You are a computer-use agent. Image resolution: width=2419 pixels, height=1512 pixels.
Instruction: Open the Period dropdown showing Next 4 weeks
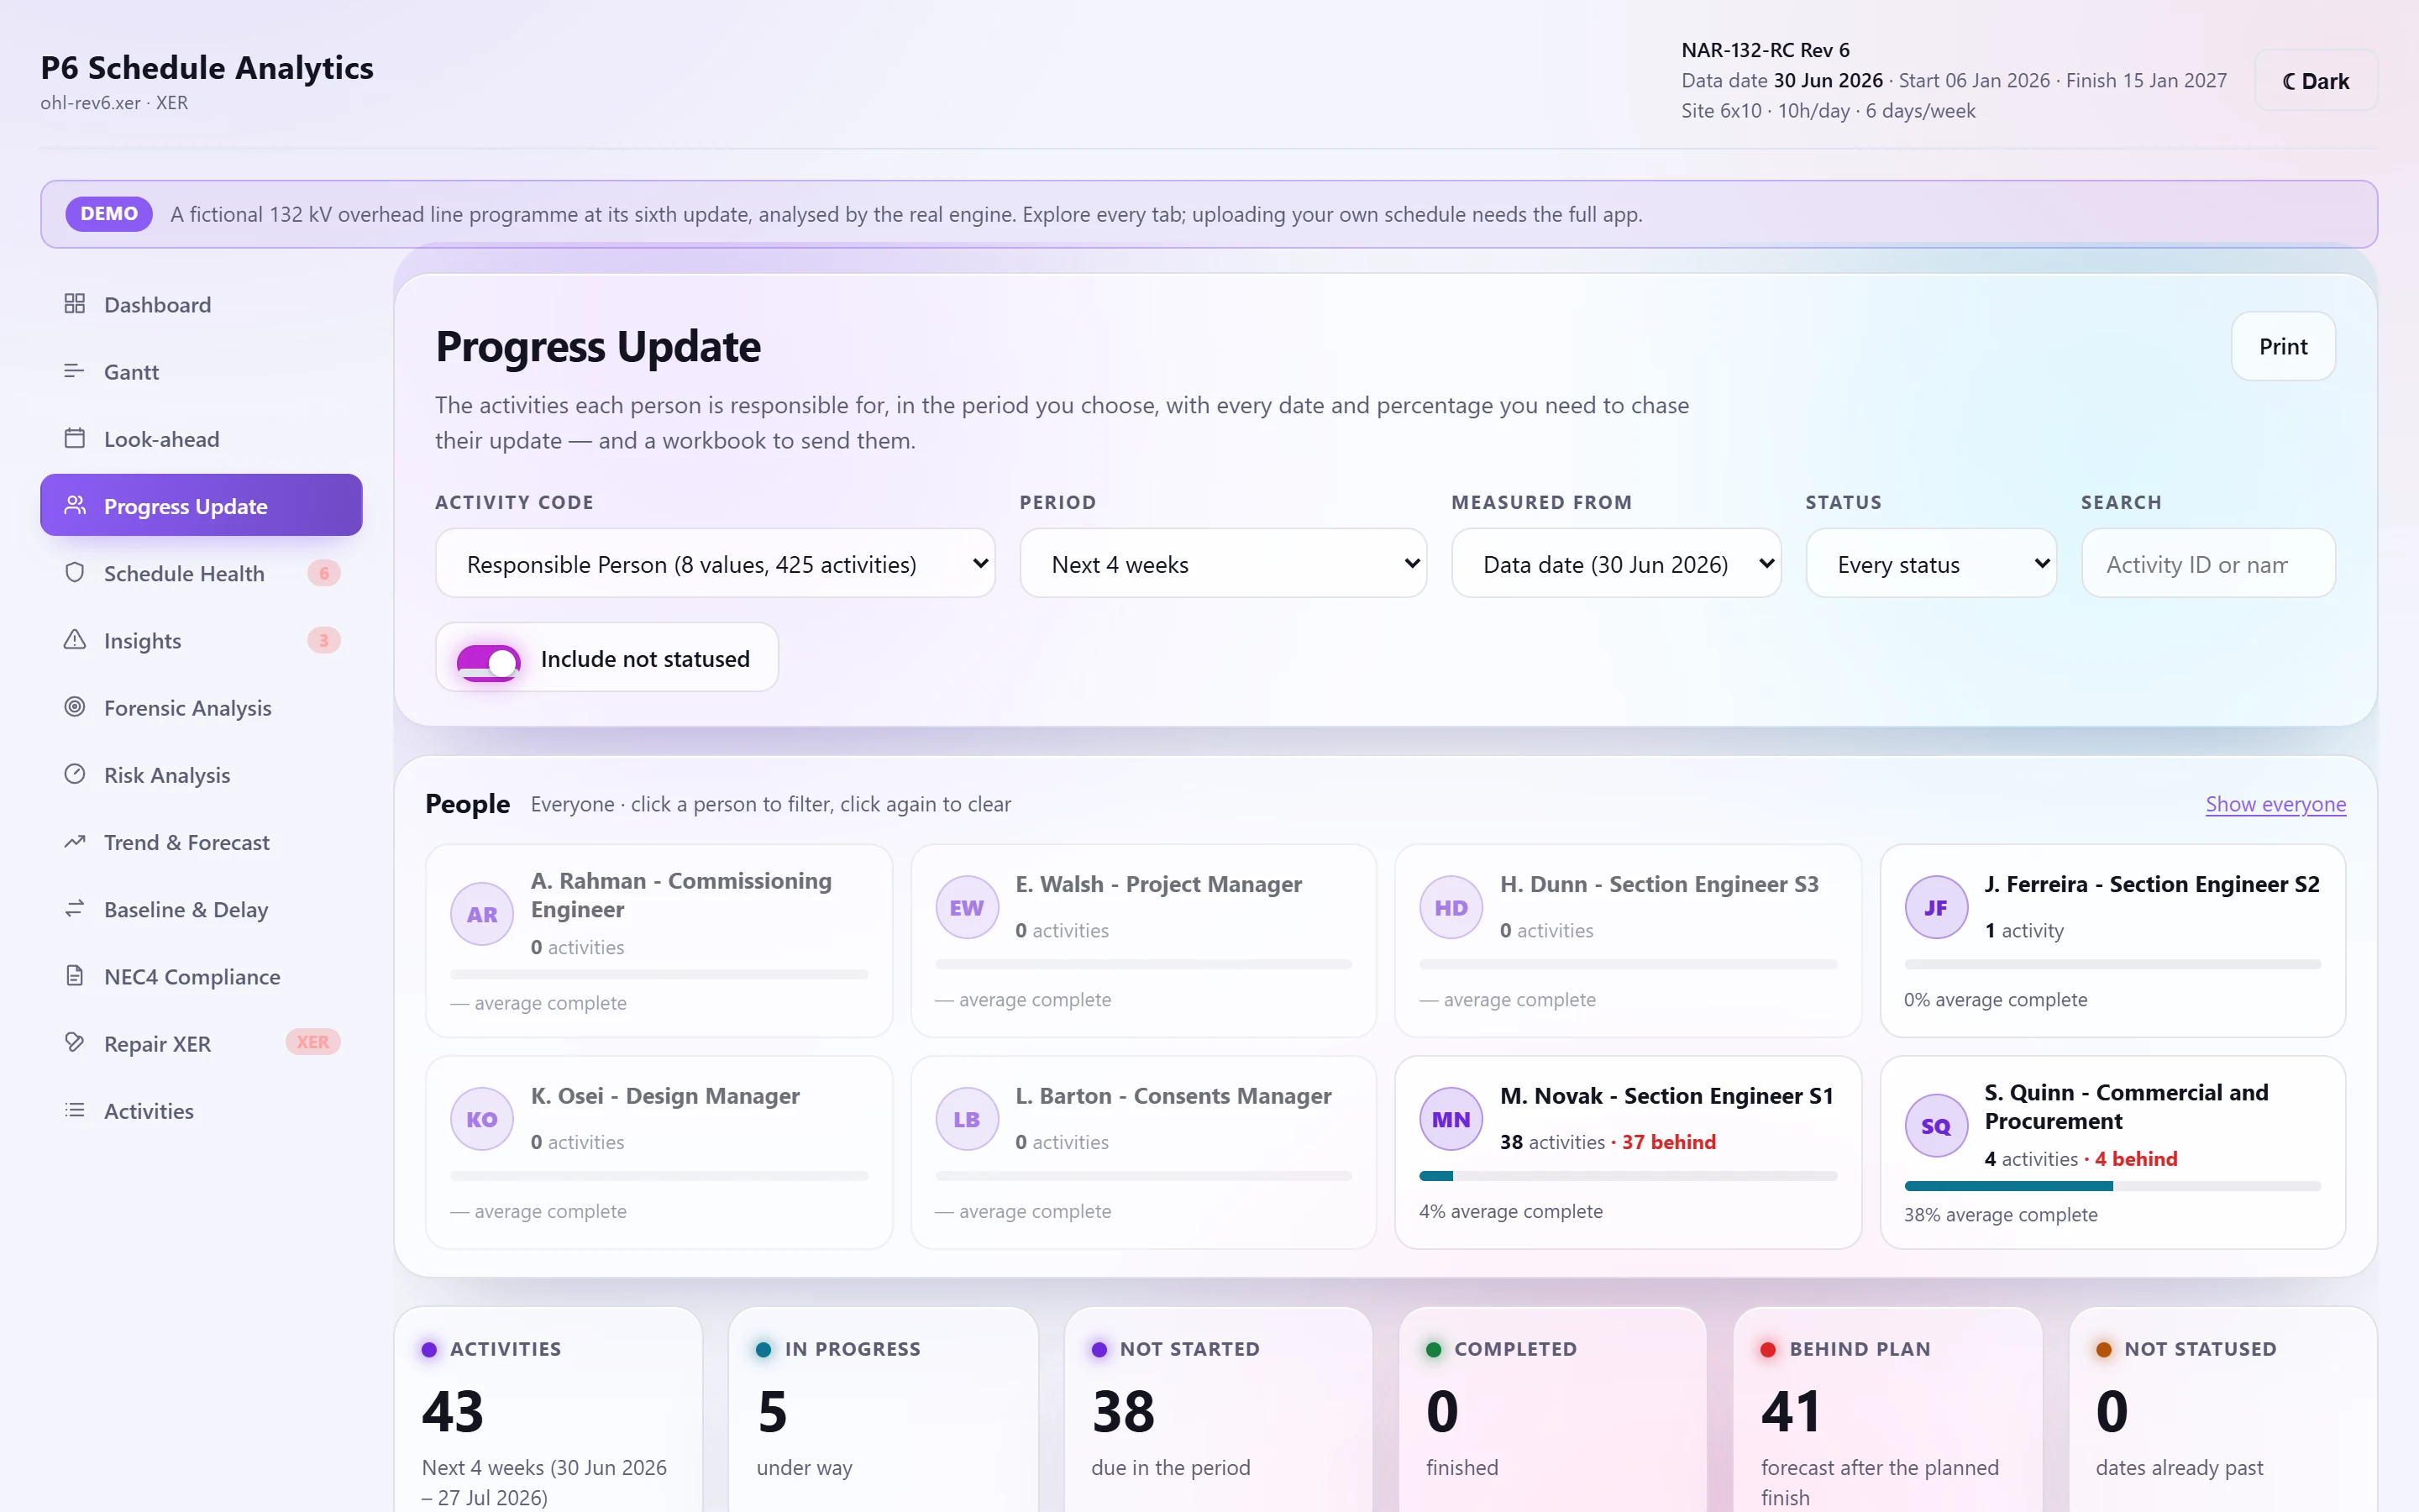point(1222,564)
